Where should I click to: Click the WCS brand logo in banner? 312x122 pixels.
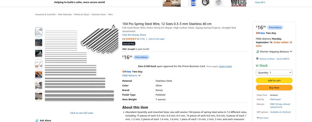(239, 3)
